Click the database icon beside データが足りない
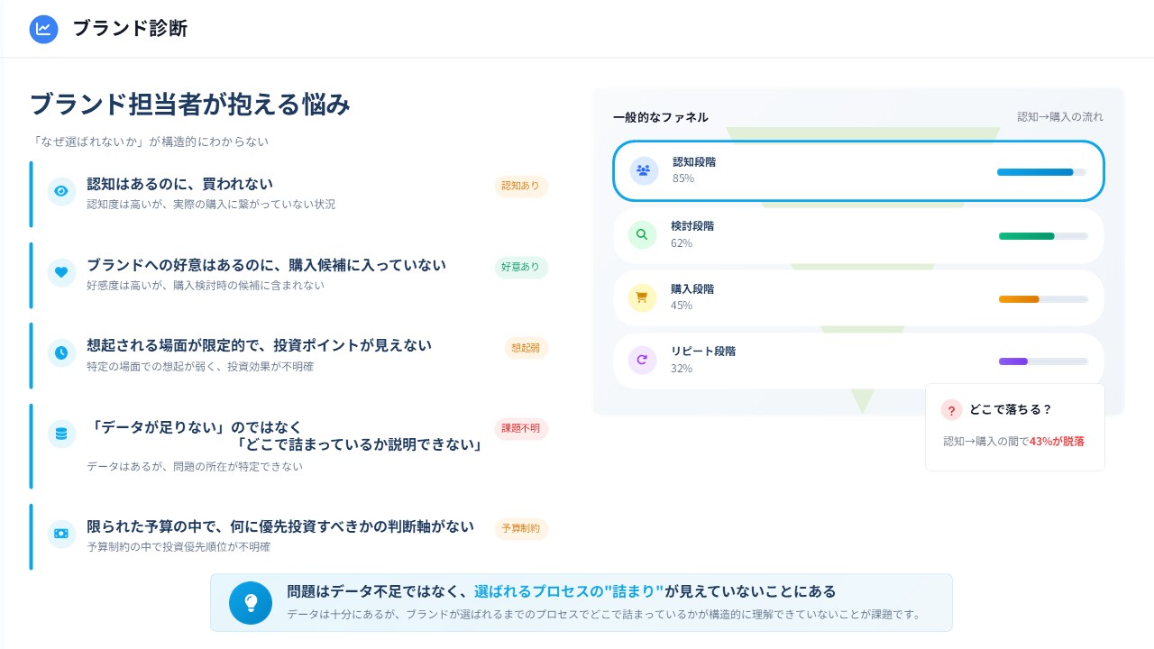This screenshot has height=649, width=1154. coord(61,434)
